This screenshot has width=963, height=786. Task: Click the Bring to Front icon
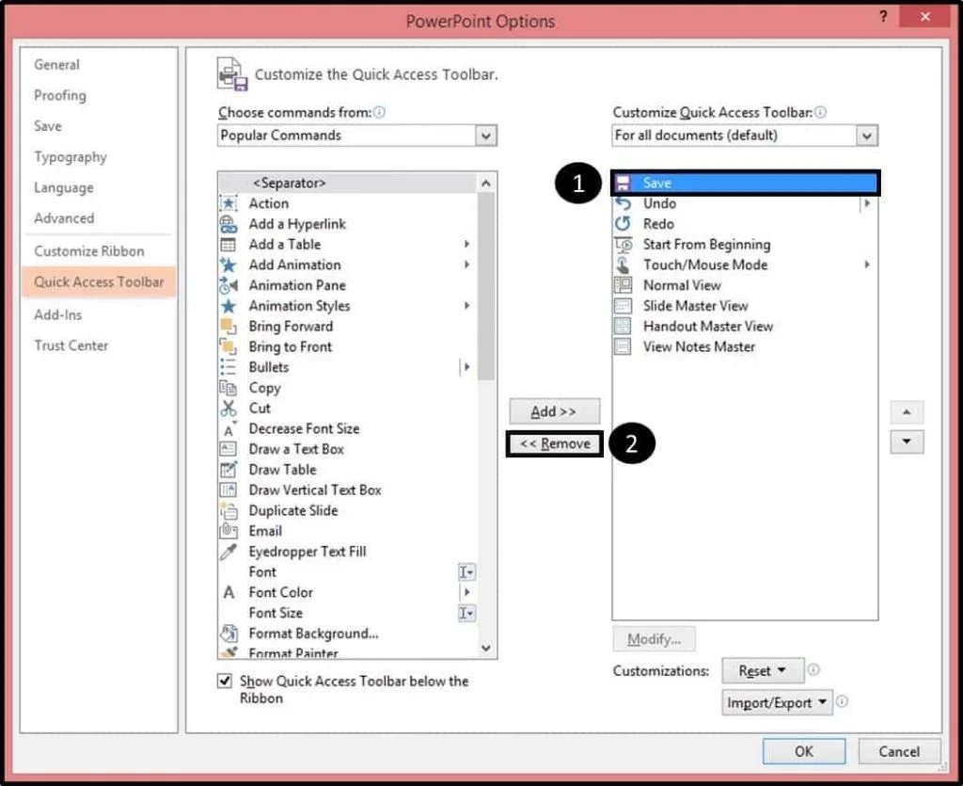point(228,346)
